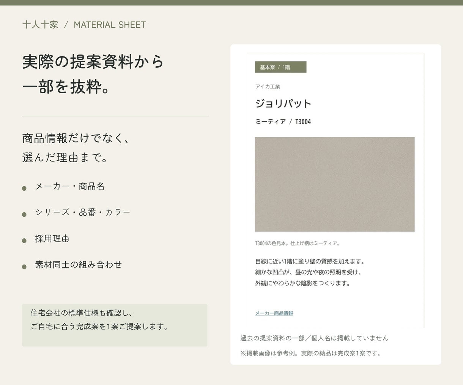Viewport: 463px width, 385px height.
Task: Click the 十人十家 brand name in header
Action: pos(40,25)
